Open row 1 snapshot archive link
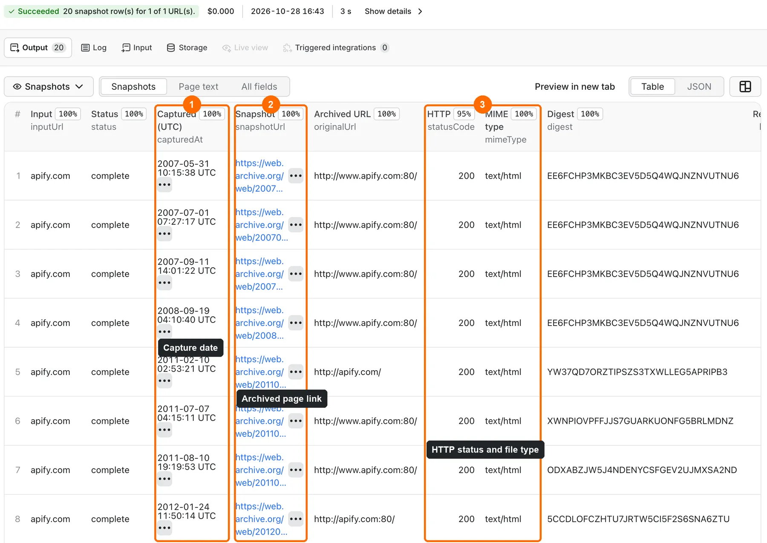The width and height of the screenshot is (767, 543). tap(260, 176)
